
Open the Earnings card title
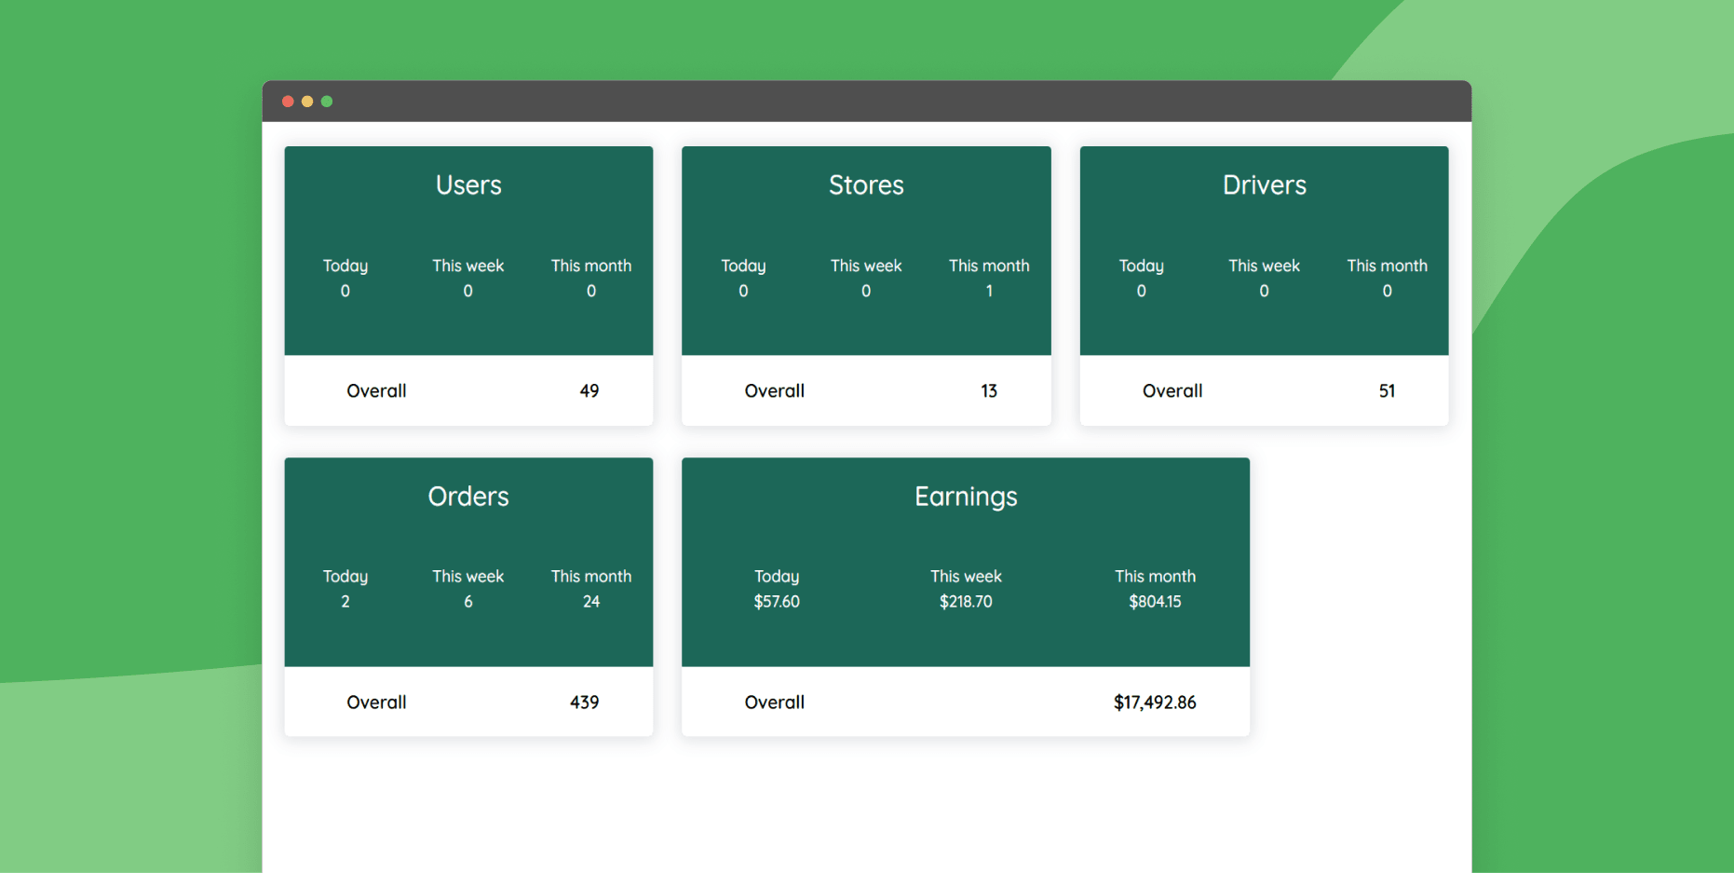click(966, 497)
